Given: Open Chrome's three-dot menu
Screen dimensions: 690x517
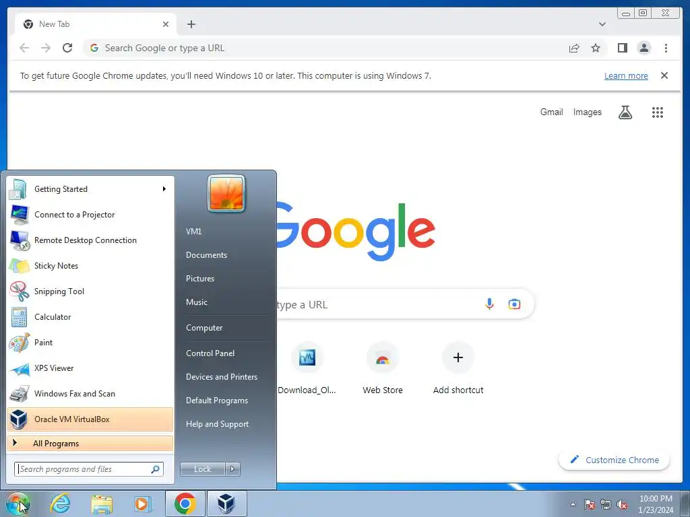Looking at the screenshot, I should point(666,48).
